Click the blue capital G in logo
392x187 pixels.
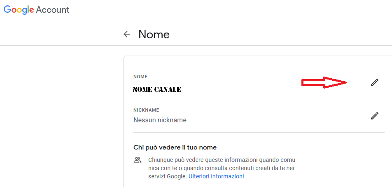(x=7, y=9)
